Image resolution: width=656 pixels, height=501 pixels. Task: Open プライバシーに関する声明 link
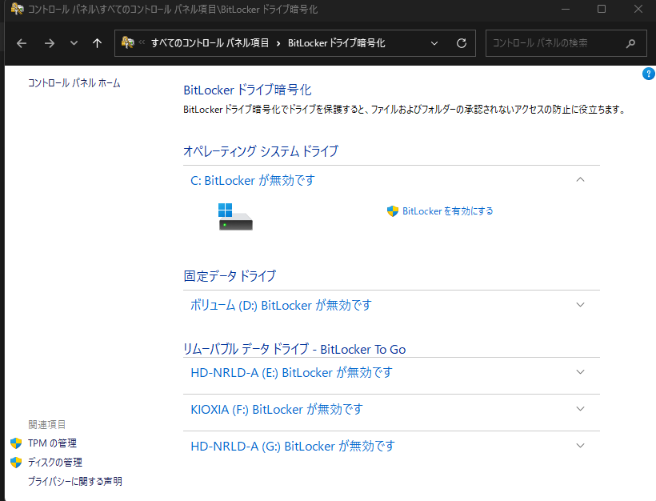pyautogui.click(x=74, y=482)
